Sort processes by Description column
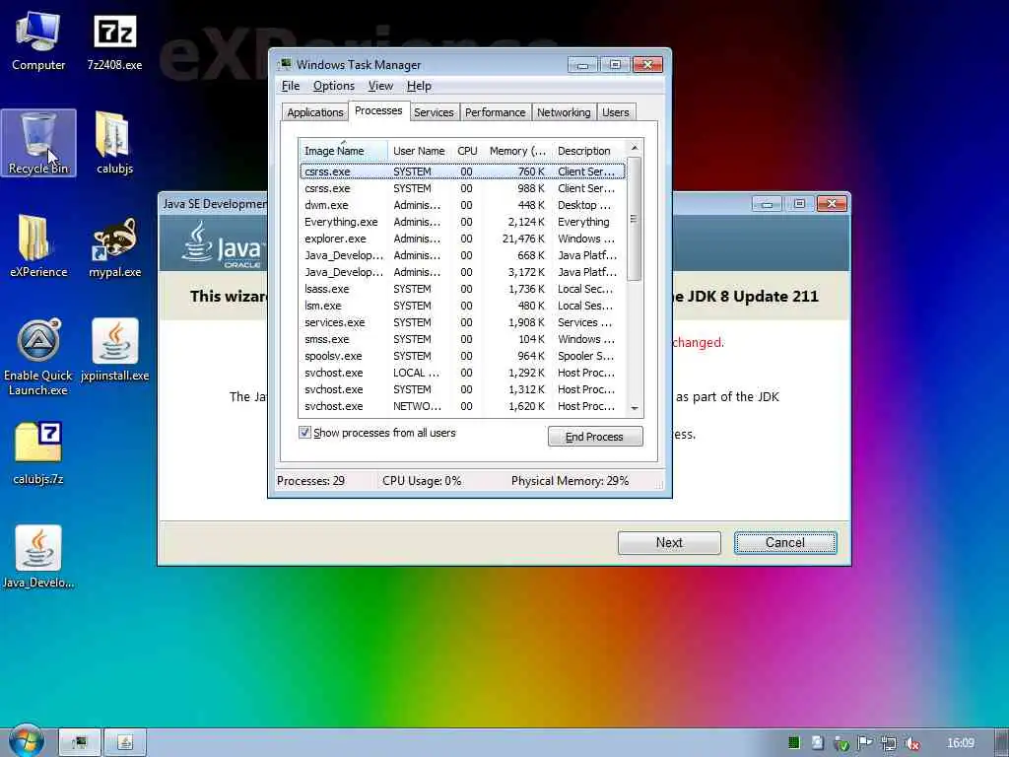 589,151
